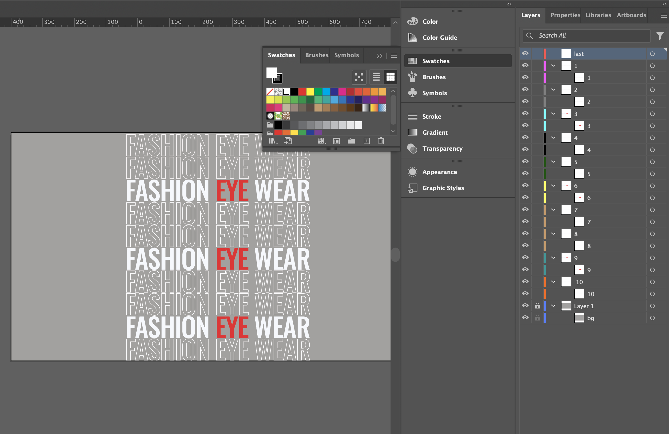
Task: Toggle visibility of the bg sublayer
Action: tap(525, 318)
